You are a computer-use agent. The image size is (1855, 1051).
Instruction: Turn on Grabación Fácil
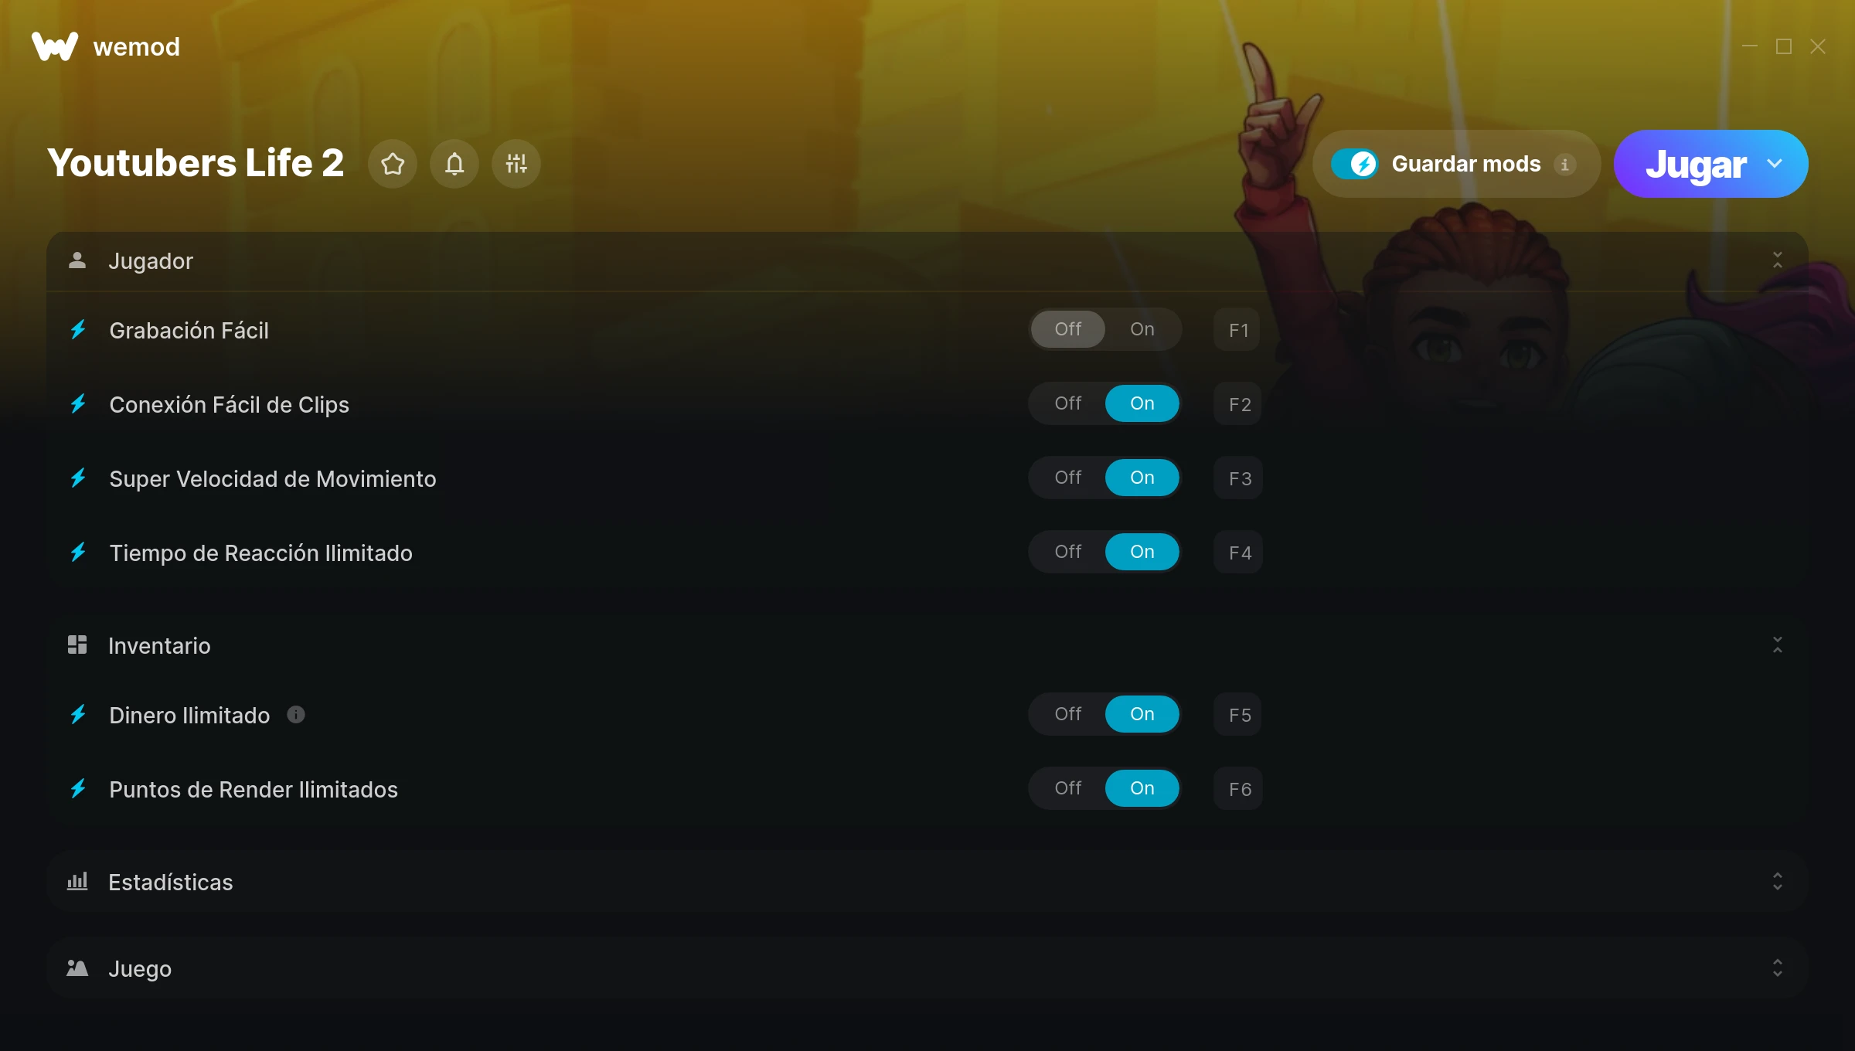pyautogui.click(x=1142, y=329)
